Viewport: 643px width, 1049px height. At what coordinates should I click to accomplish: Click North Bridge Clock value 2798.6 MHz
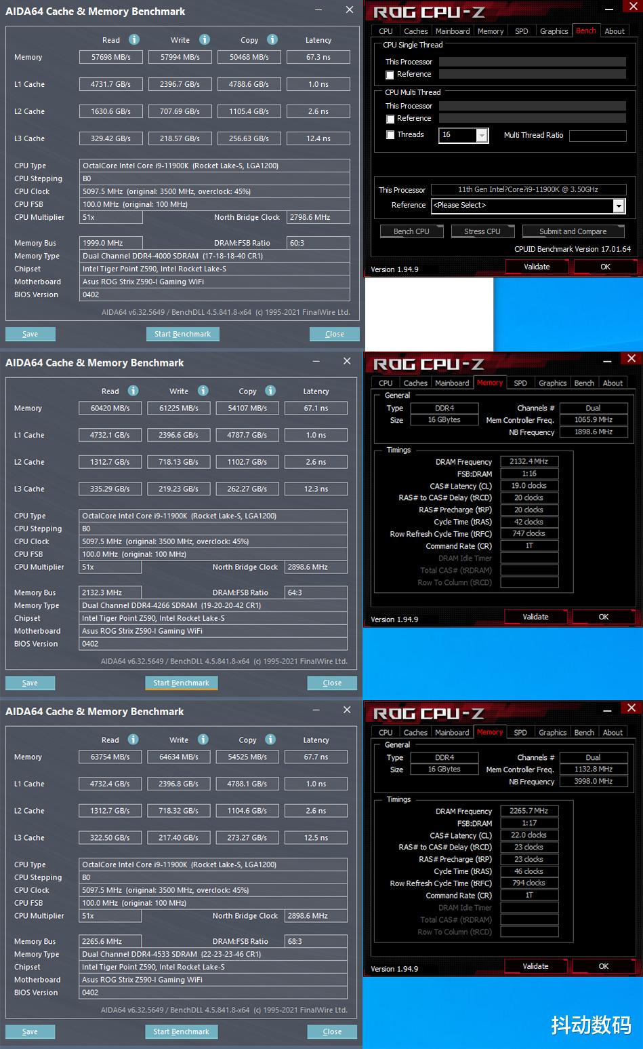point(318,217)
